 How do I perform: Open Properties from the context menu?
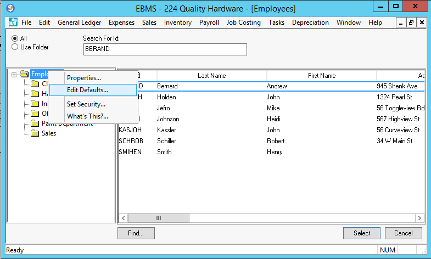pos(83,78)
